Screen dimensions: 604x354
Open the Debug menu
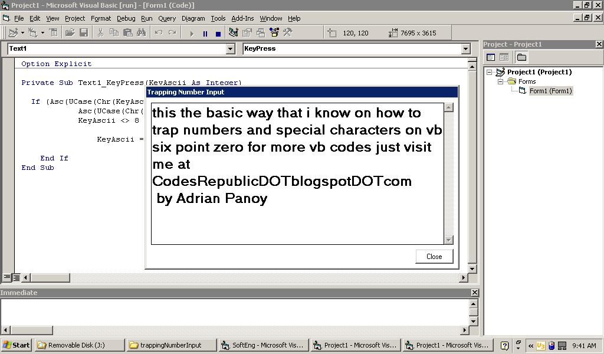126,18
